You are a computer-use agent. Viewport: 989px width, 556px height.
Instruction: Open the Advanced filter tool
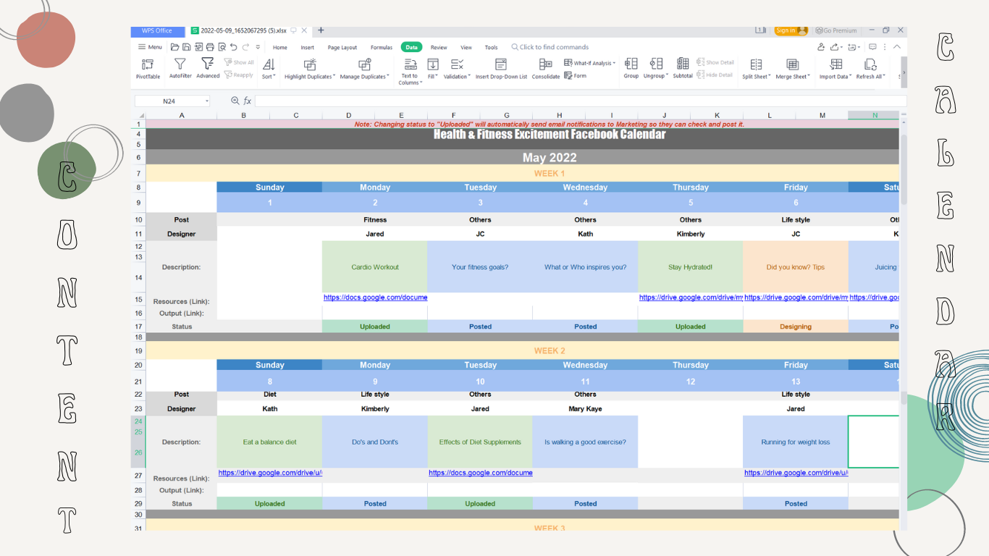[x=208, y=69]
